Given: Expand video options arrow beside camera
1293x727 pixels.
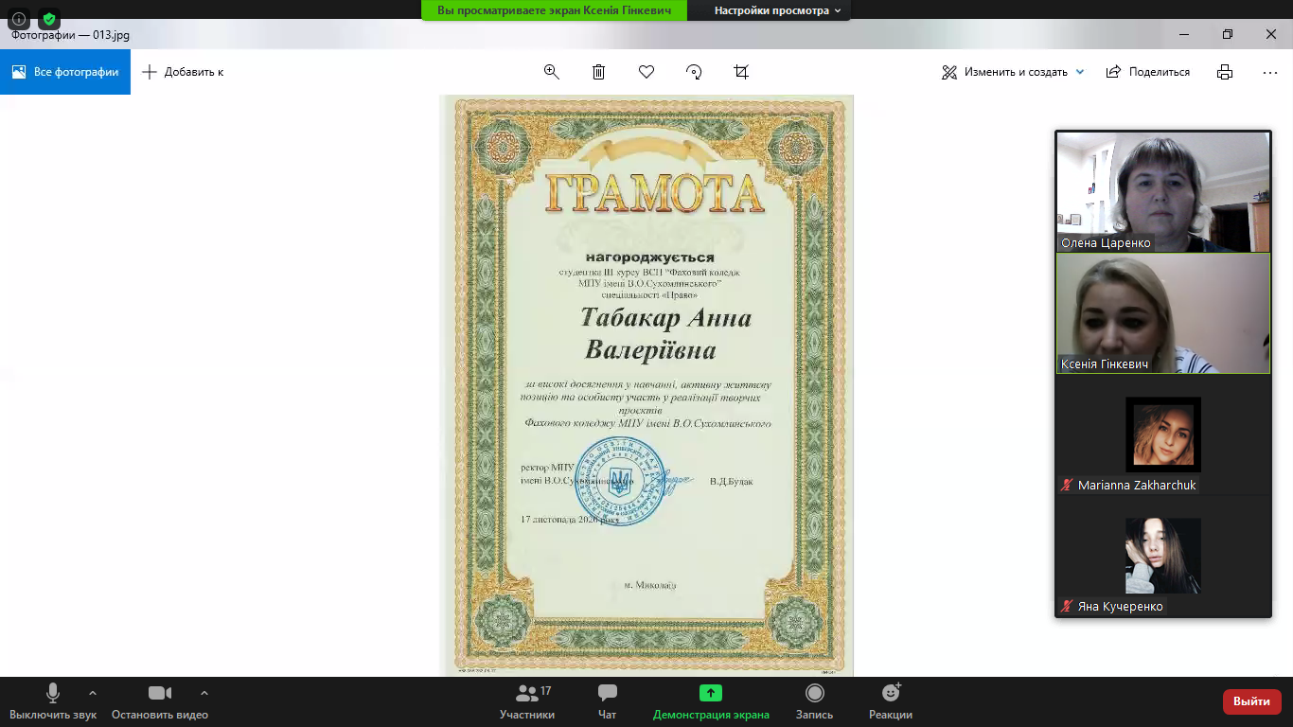Looking at the screenshot, I should 204,693.
